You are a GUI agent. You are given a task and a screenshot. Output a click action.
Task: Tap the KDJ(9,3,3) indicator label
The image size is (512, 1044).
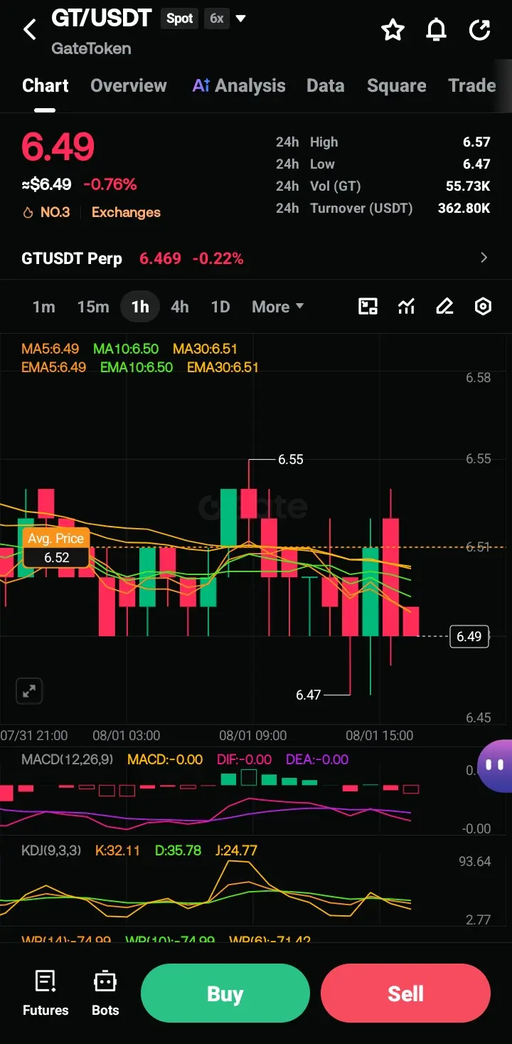click(51, 850)
